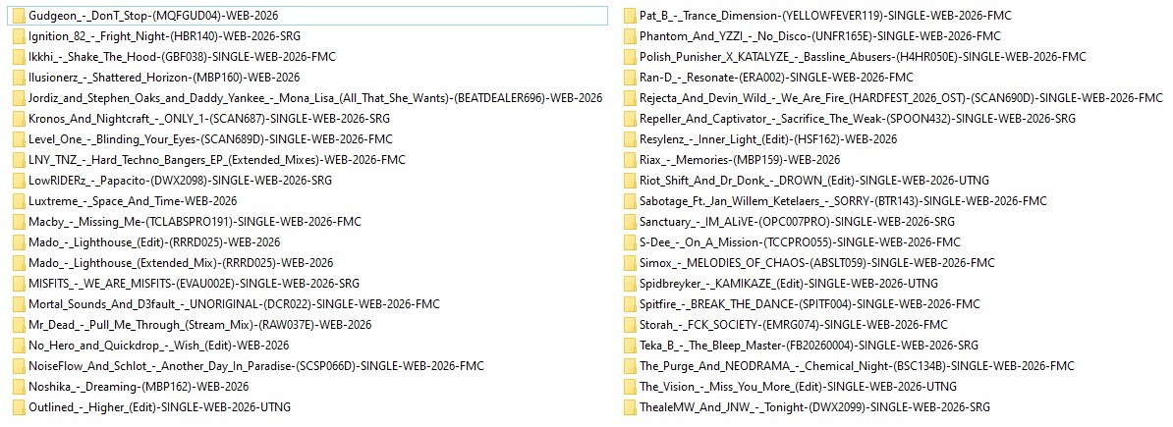This screenshot has width=1173, height=427.
Task: Click folder icon beside Sabotage SORRY
Action: pyautogui.click(x=630, y=201)
